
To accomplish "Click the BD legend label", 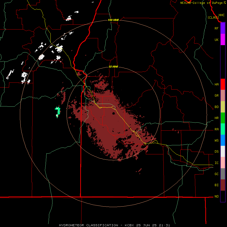I will (216, 107).
